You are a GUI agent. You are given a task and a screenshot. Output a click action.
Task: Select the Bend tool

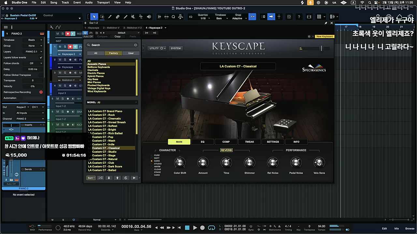pyautogui.click(x=141, y=17)
